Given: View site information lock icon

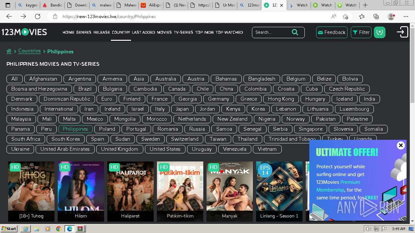Looking at the screenshot, I should pos(55,17).
